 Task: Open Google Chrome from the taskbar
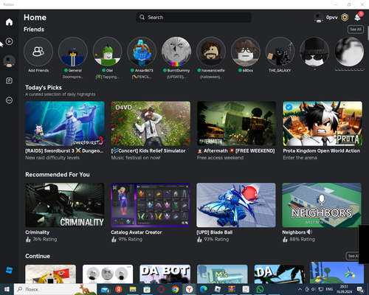175,289
